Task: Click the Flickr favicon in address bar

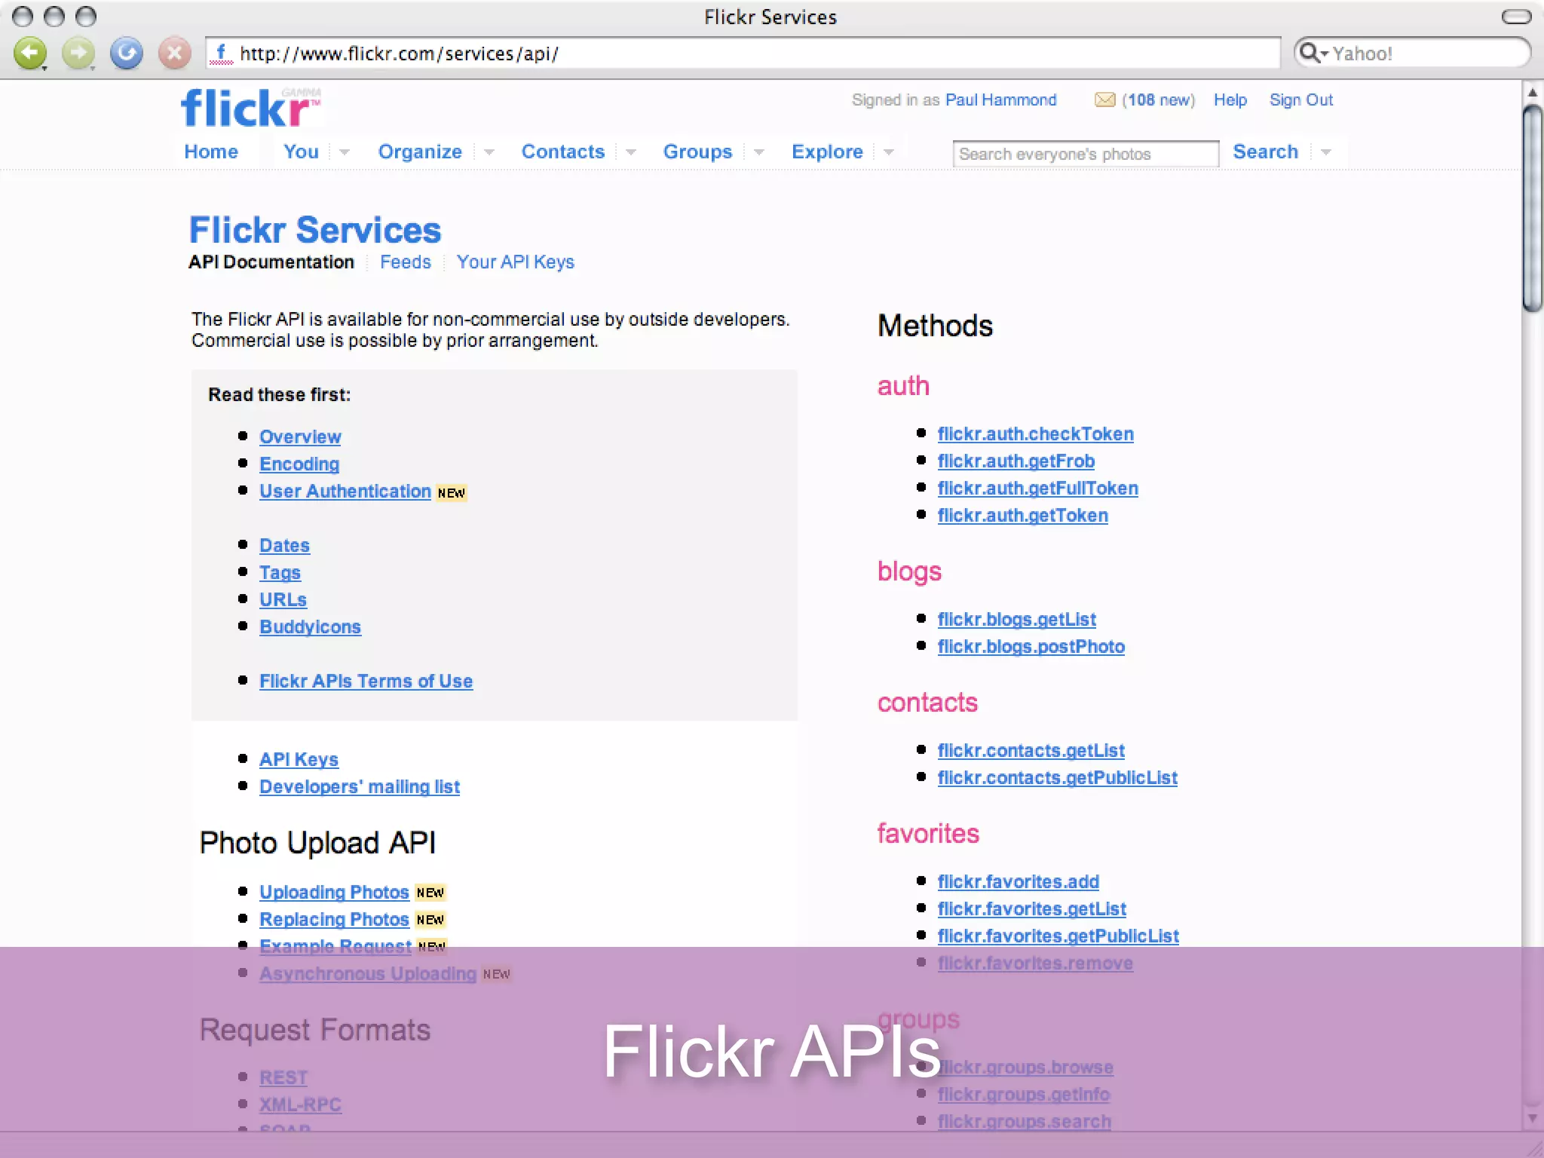Action: (x=221, y=54)
